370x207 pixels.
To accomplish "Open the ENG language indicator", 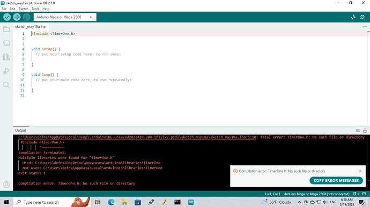I will (x=333, y=202).
